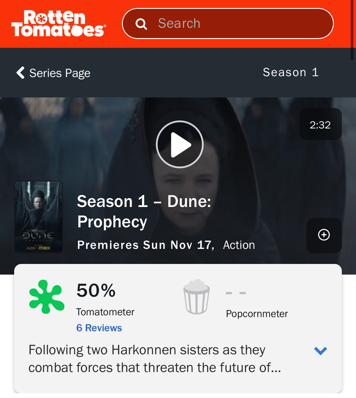356x398 pixels.
Task: Click the Rotten Tomatoes logo
Action: (x=58, y=24)
